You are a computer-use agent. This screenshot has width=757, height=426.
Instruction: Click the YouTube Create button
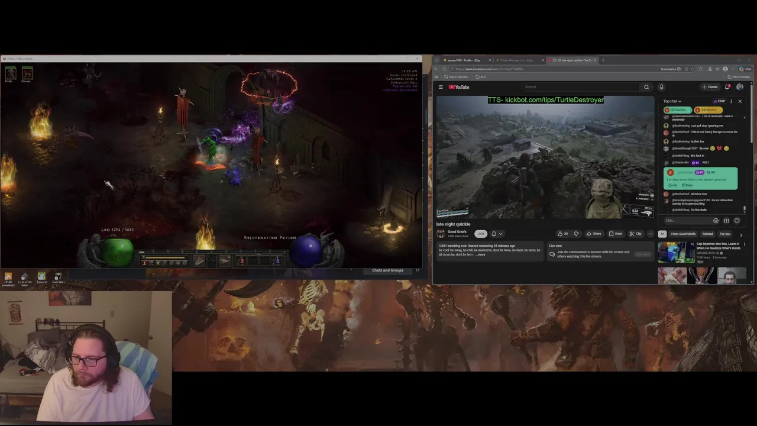pyautogui.click(x=710, y=87)
